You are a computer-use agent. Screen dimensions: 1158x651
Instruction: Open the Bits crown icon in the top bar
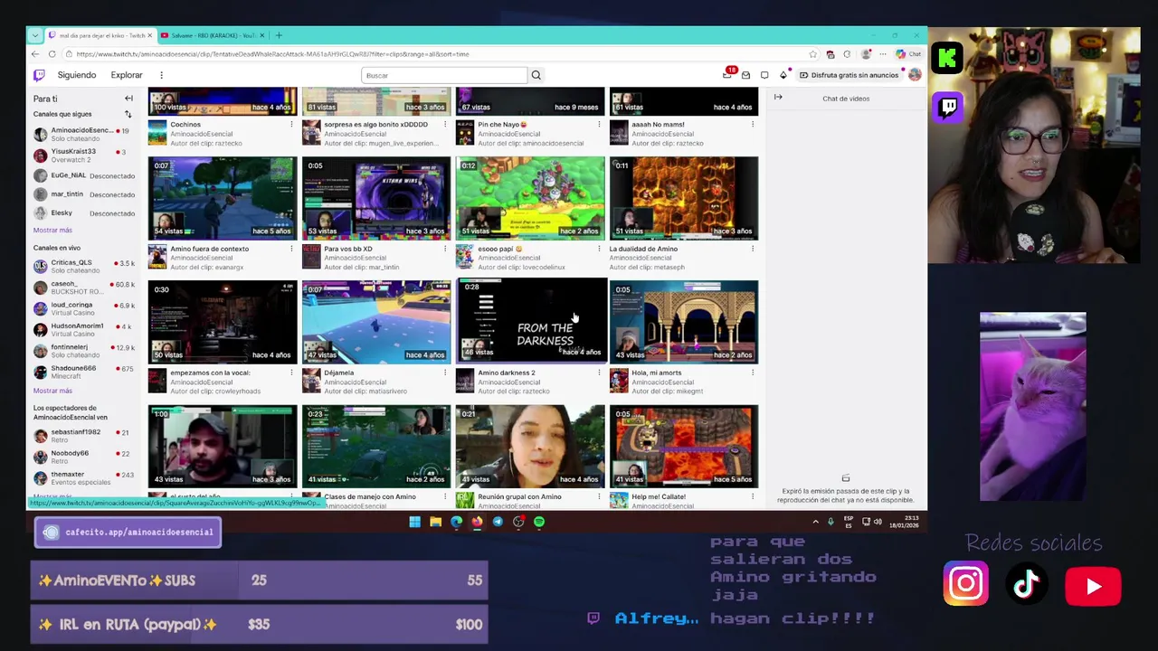click(x=783, y=75)
